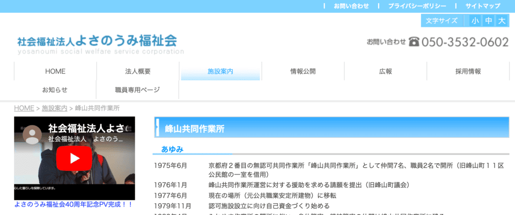Open the 採用情報 menu item

(x=468, y=71)
